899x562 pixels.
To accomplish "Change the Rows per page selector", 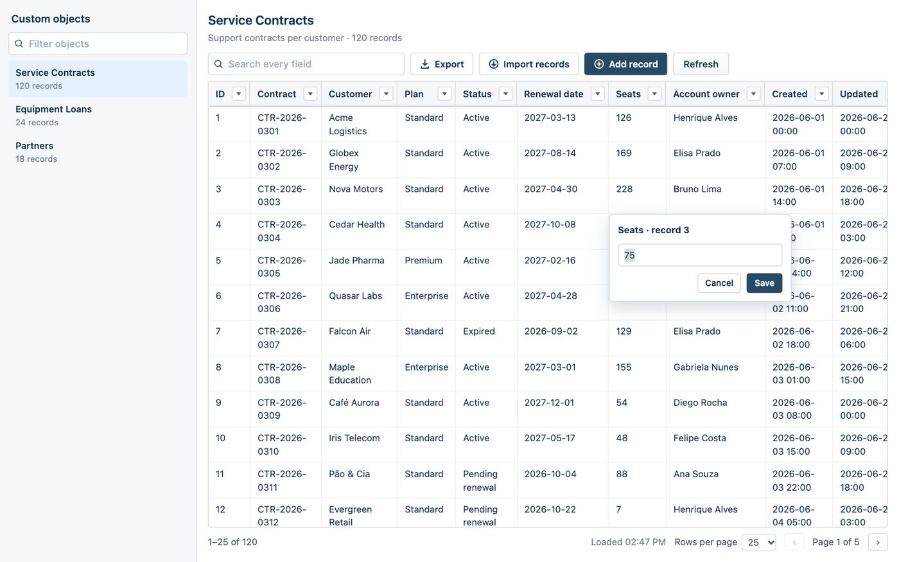I will pyautogui.click(x=759, y=542).
